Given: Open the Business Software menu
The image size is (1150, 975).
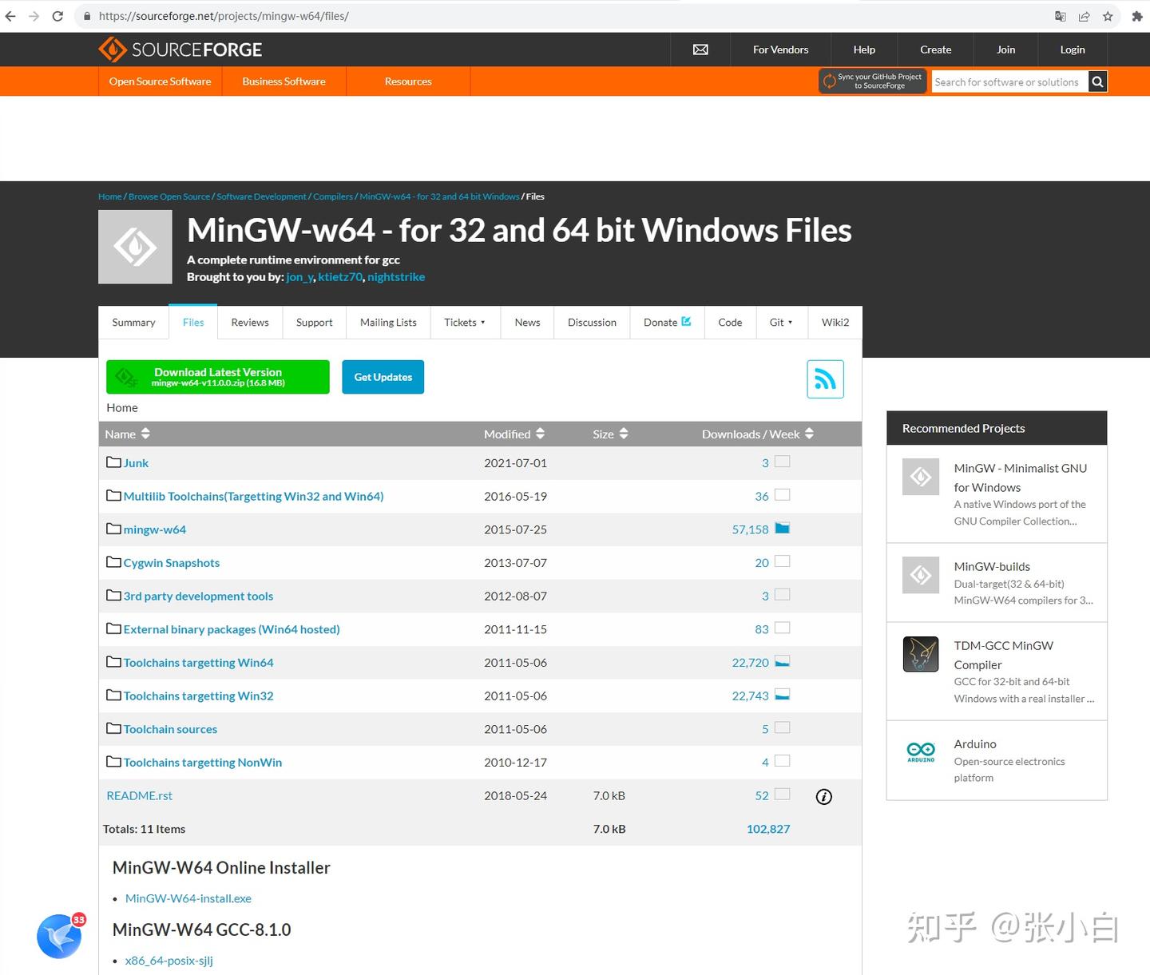Looking at the screenshot, I should coord(284,81).
